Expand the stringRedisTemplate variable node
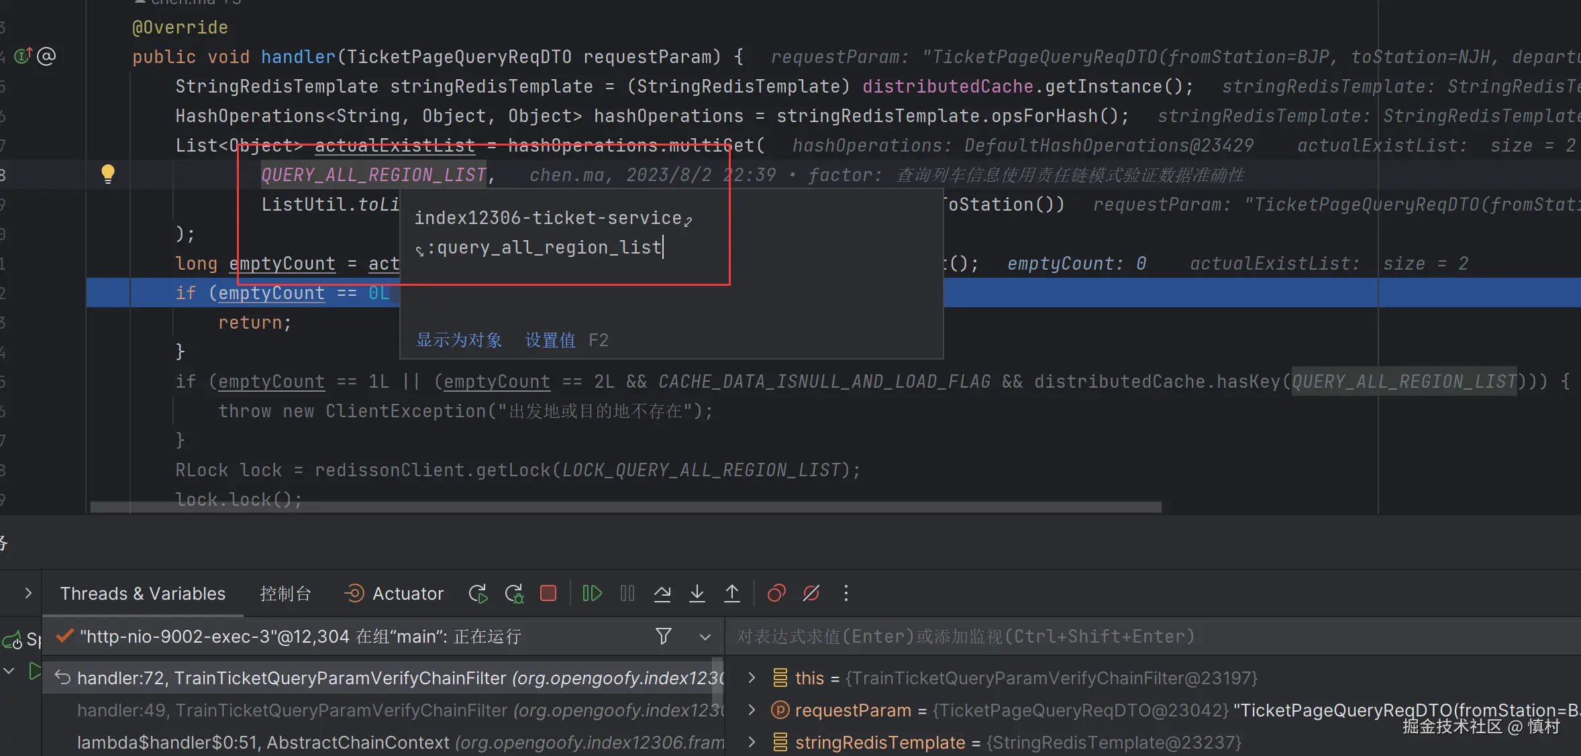This screenshot has height=756, width=1581. [752, 742]
